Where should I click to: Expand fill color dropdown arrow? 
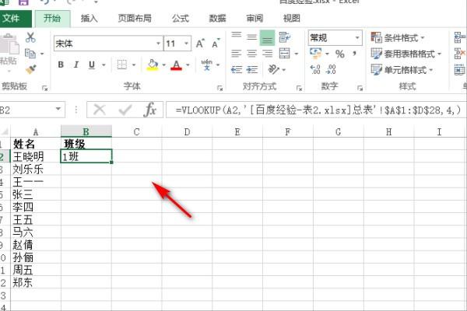pyautogui.click(x=163, y=65)
